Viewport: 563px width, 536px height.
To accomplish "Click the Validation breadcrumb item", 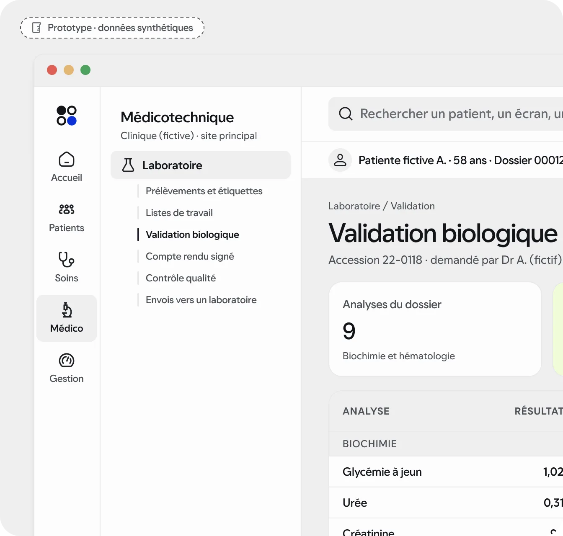I will click(413, 206).
